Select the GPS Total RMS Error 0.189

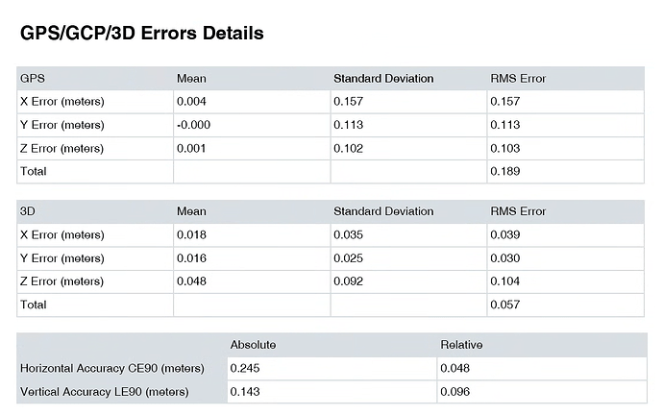504,172
